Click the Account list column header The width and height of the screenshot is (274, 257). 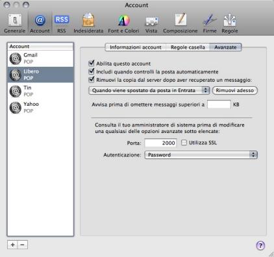pyautogui.click(x=40, y=46)
